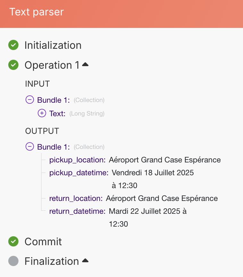The height and width of the screenshot is (277, 243).
Task: Click the green check icon beside Commit
Action: pyautogui.click(x=13, y=241)
